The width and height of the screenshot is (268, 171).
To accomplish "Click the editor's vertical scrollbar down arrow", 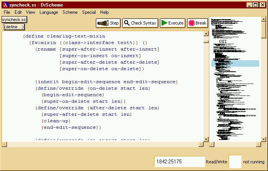I will [x=206, y=139].
